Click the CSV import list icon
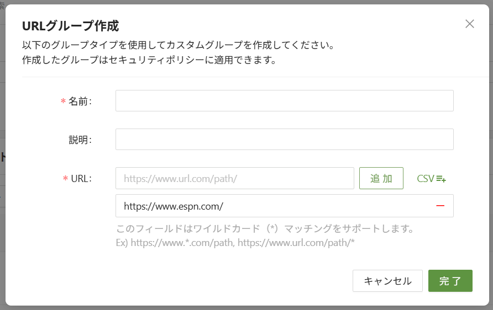The width and height of the screenshot is (493, 310). (441, 179)
